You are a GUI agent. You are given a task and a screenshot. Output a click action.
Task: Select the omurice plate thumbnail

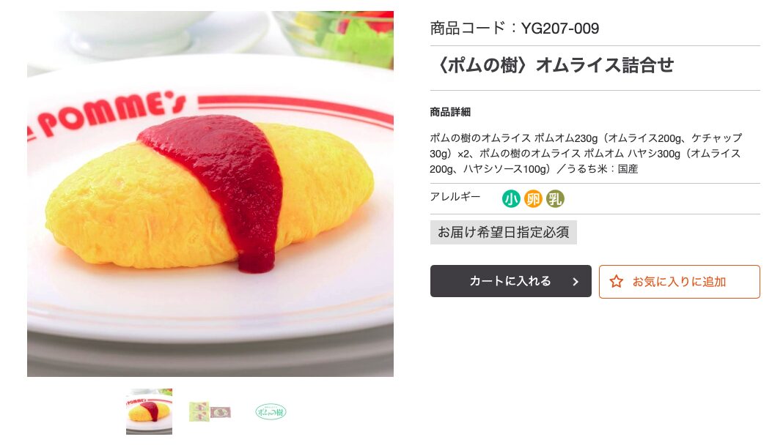tap(149, 411)
